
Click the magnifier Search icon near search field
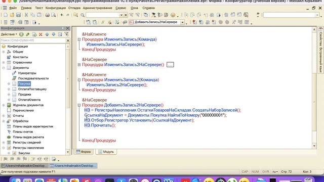(83, 15)
